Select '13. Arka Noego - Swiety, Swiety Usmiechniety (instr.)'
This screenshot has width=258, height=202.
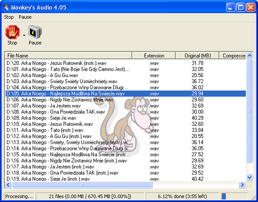tap(126, 142)
